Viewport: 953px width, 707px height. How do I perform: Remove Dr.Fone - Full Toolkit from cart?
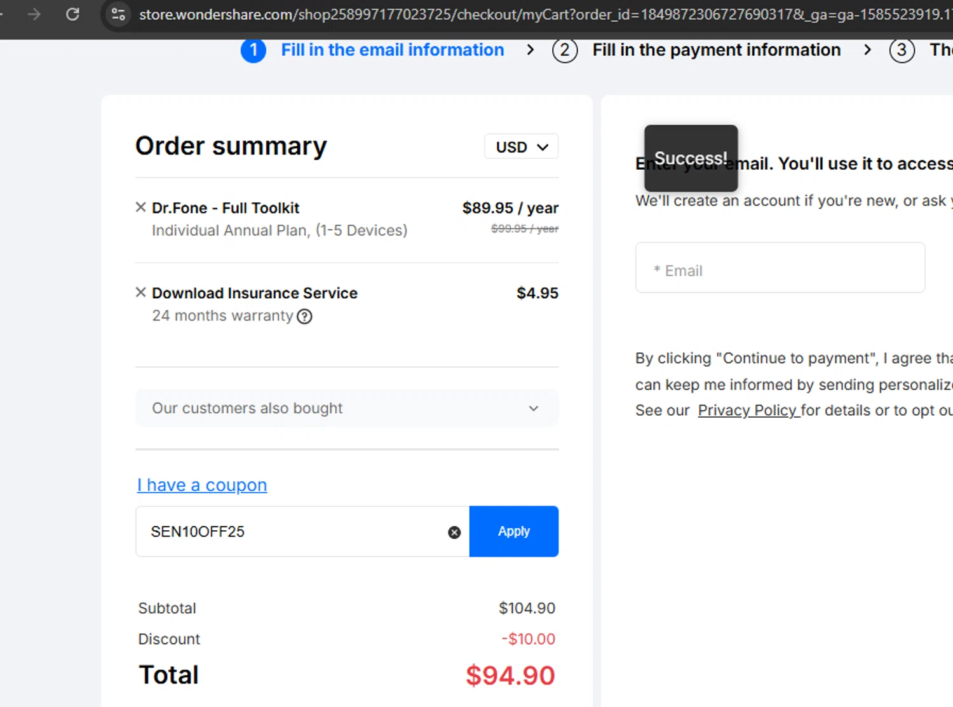[141, 207]
